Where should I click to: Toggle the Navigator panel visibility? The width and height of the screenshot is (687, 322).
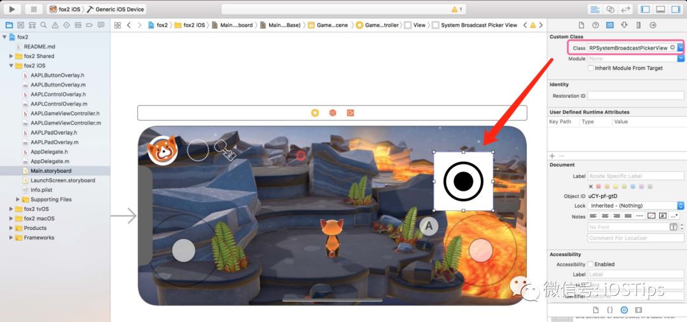tap(646, 9)
